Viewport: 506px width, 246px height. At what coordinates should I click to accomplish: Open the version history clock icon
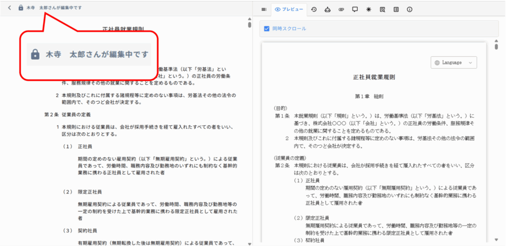click(314, 9)
